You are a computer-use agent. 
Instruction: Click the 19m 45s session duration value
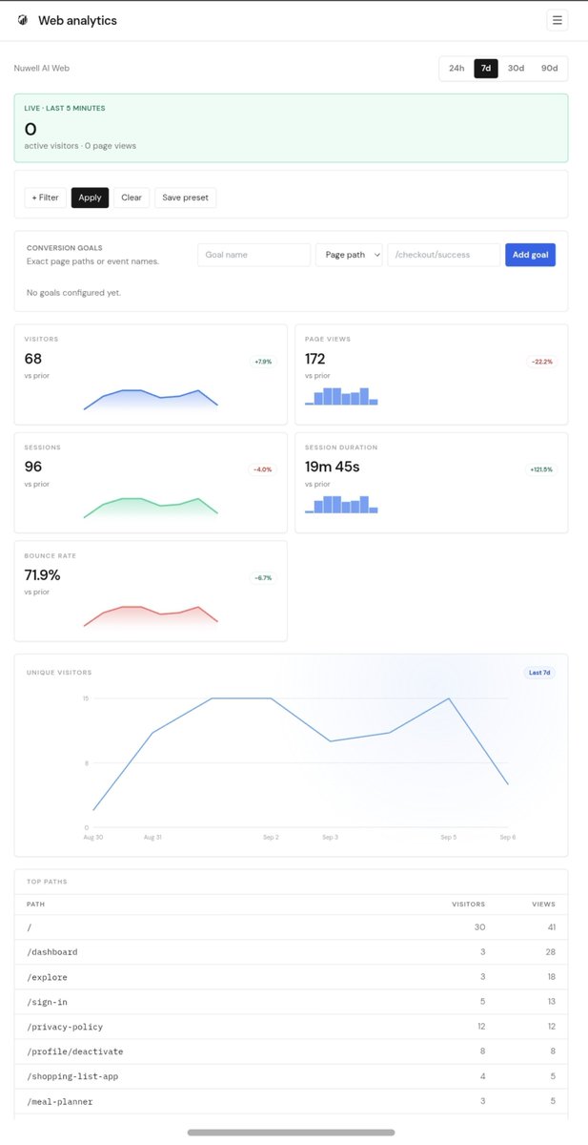point(333,467)
